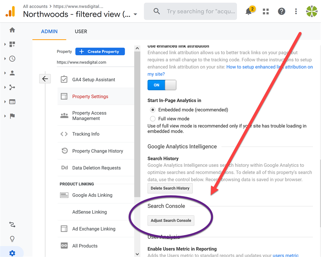
Task: Expand the Customization section arrow
Action: pos(5,44)
